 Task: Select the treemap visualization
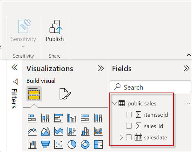[x=98, y=144]
